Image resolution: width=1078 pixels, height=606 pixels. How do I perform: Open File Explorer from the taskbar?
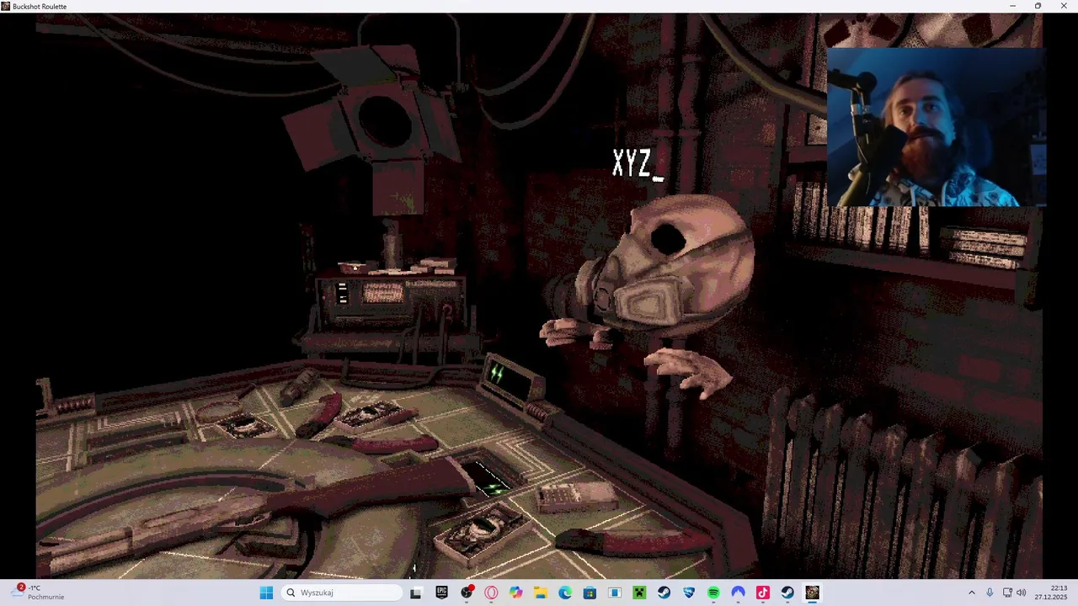tap(540, 593)
